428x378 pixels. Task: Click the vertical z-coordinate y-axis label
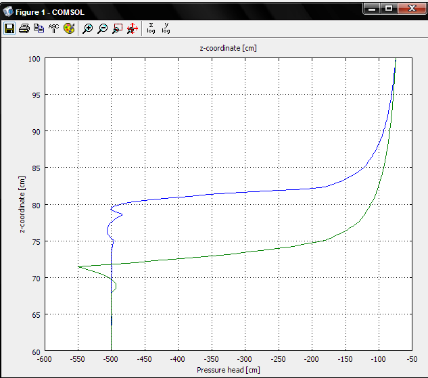(x=22, y=205)
